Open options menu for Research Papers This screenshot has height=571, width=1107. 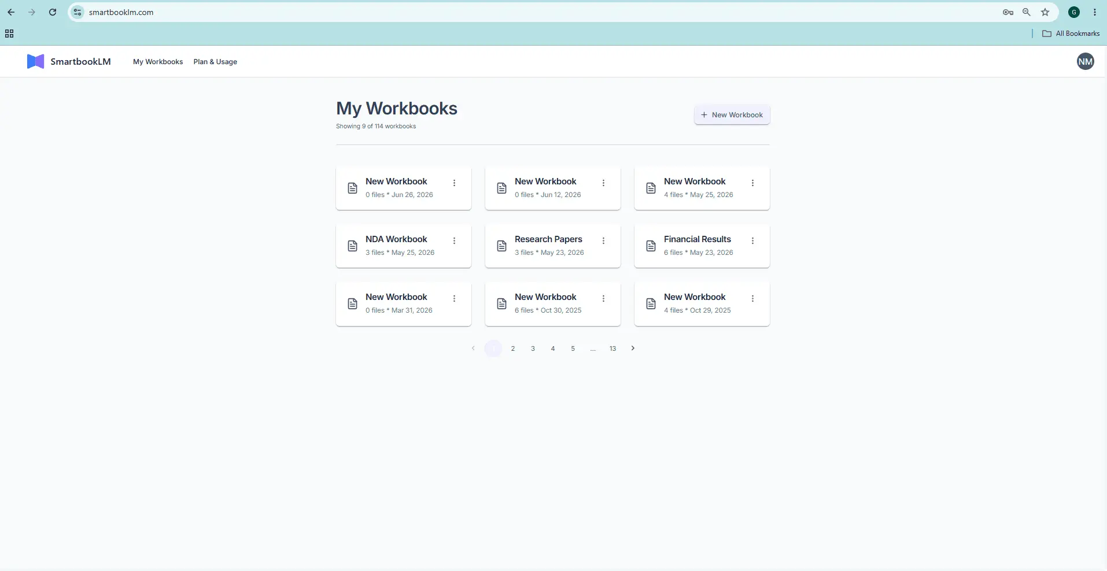pyautogui.click(x=604, y=240)
